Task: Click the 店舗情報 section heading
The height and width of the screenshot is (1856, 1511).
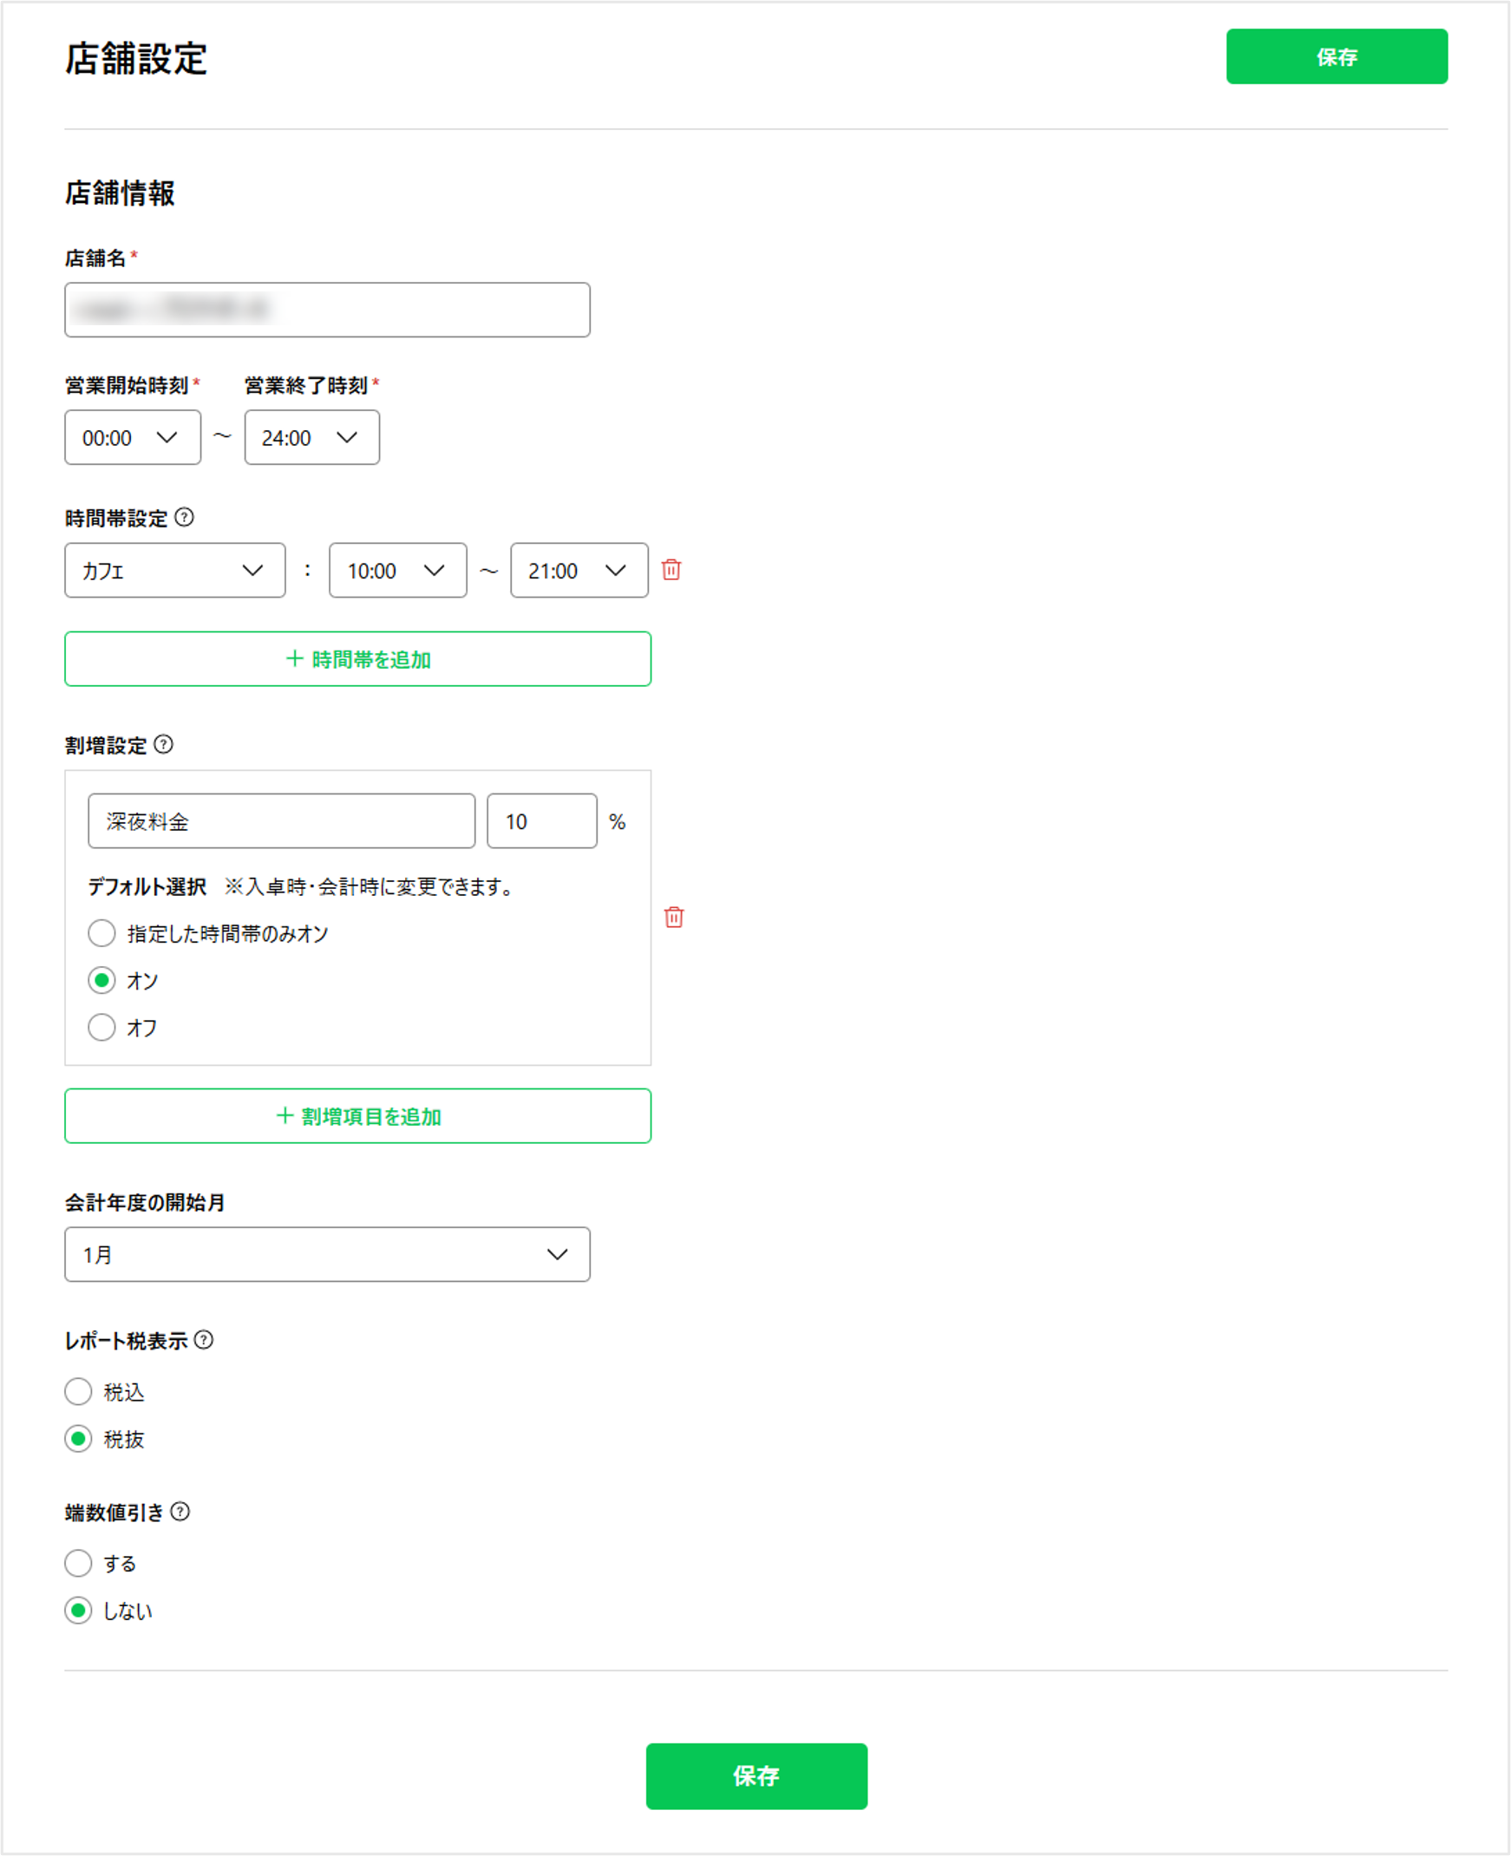Action: pyautogui.click(x=120, y=193)
